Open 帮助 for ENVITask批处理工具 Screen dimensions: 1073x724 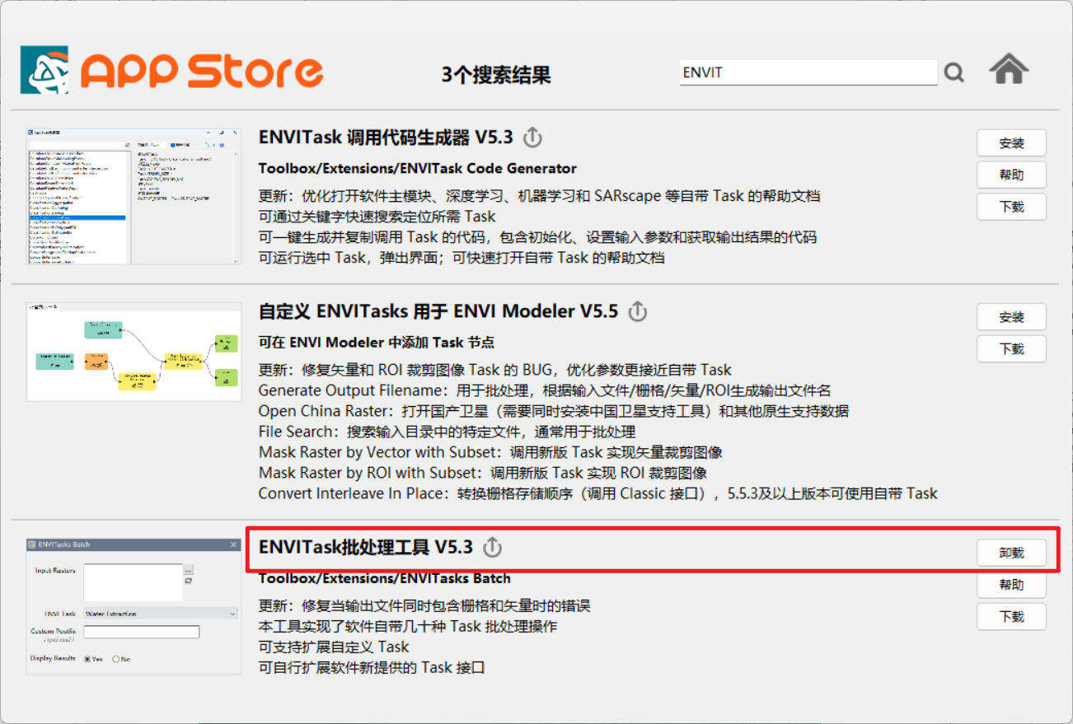tap(1011, 585)
